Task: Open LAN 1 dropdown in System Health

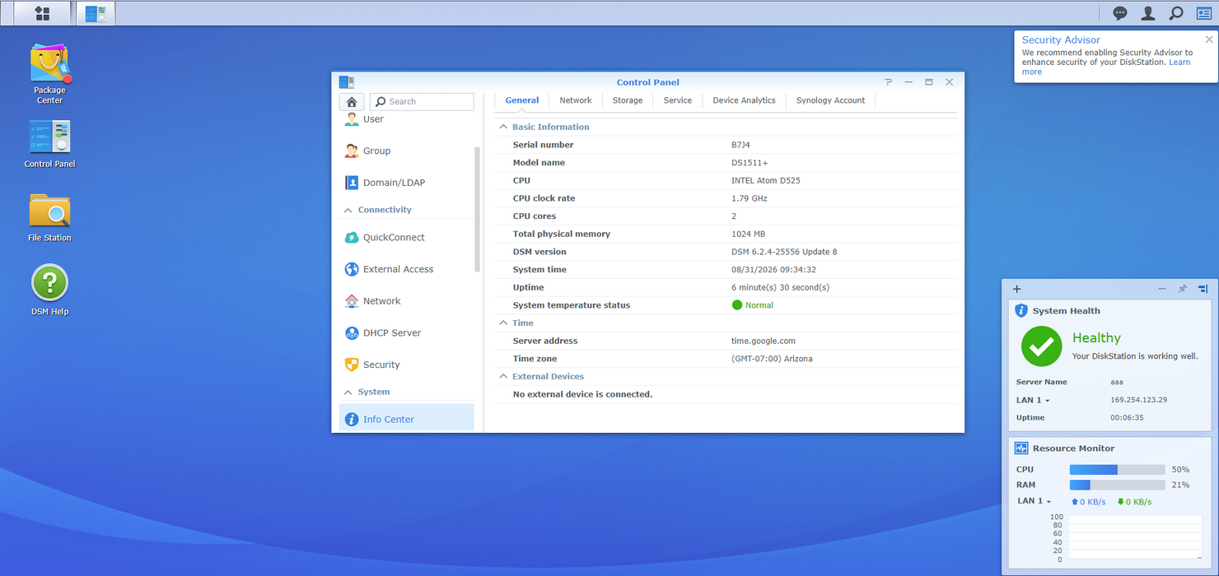Action: pos(1033,400)
